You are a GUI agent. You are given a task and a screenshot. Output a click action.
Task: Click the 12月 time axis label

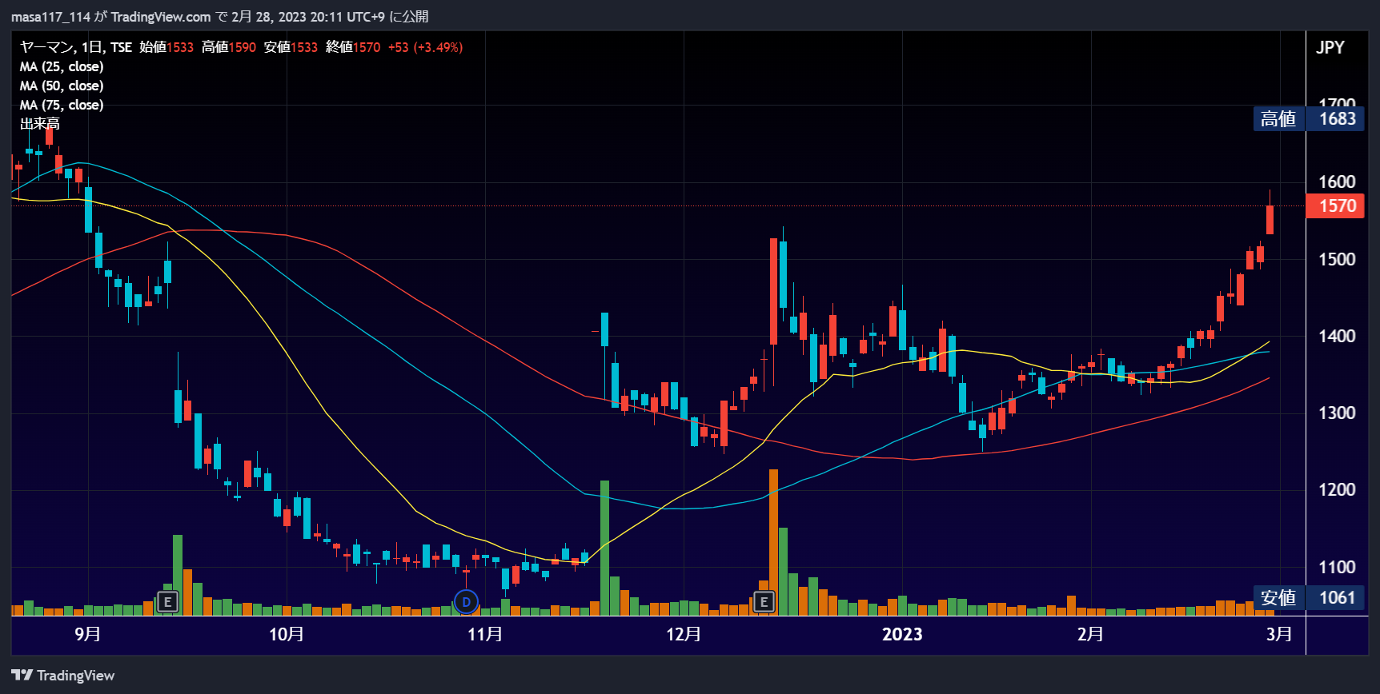coord(684,634)
